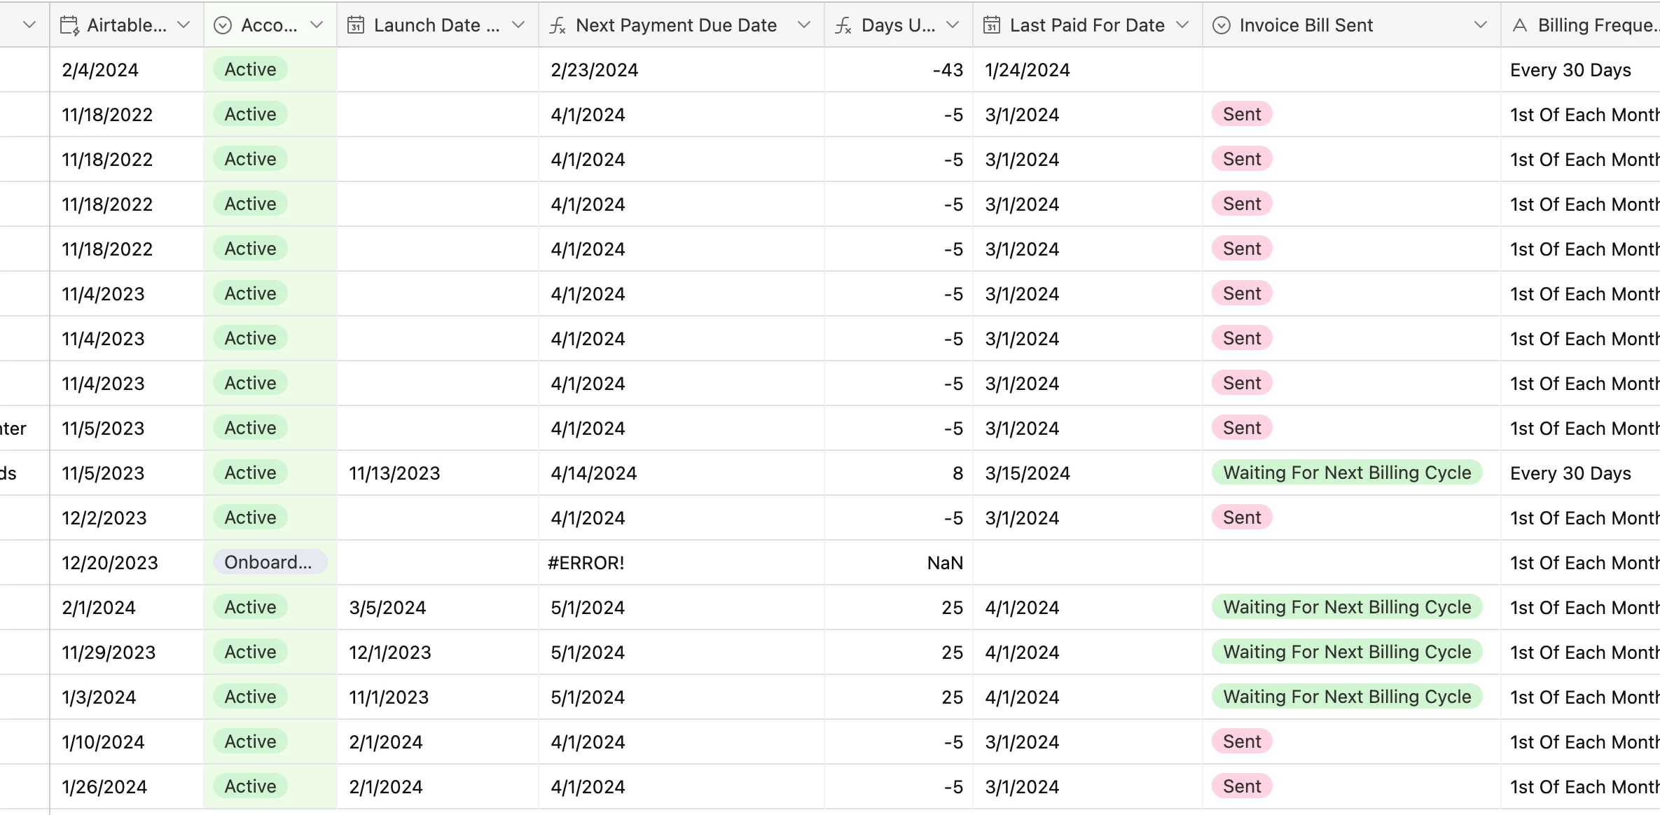Open the Invoice Bill Sent column dropdown
Viewport: 1660px width, 815px height.
tap(1480, 25)
